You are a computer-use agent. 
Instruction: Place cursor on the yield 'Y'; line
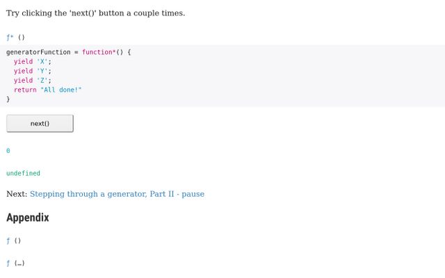tap(33, 71)
